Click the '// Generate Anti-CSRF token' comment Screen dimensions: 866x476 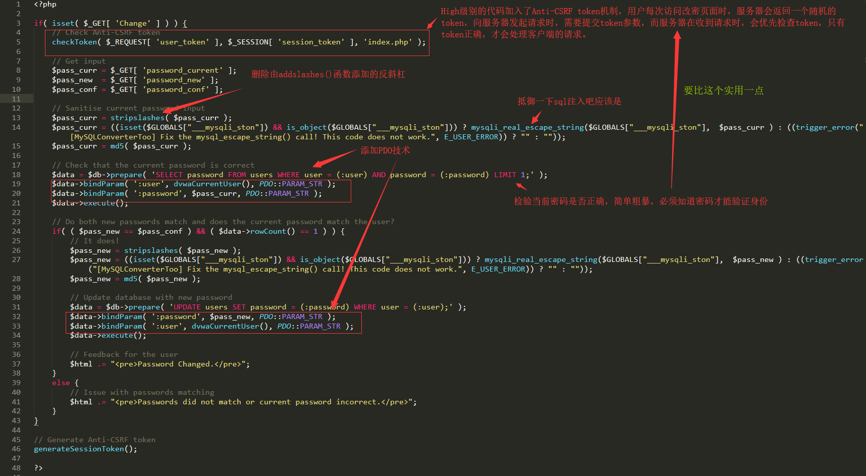[x=95, y=440]
